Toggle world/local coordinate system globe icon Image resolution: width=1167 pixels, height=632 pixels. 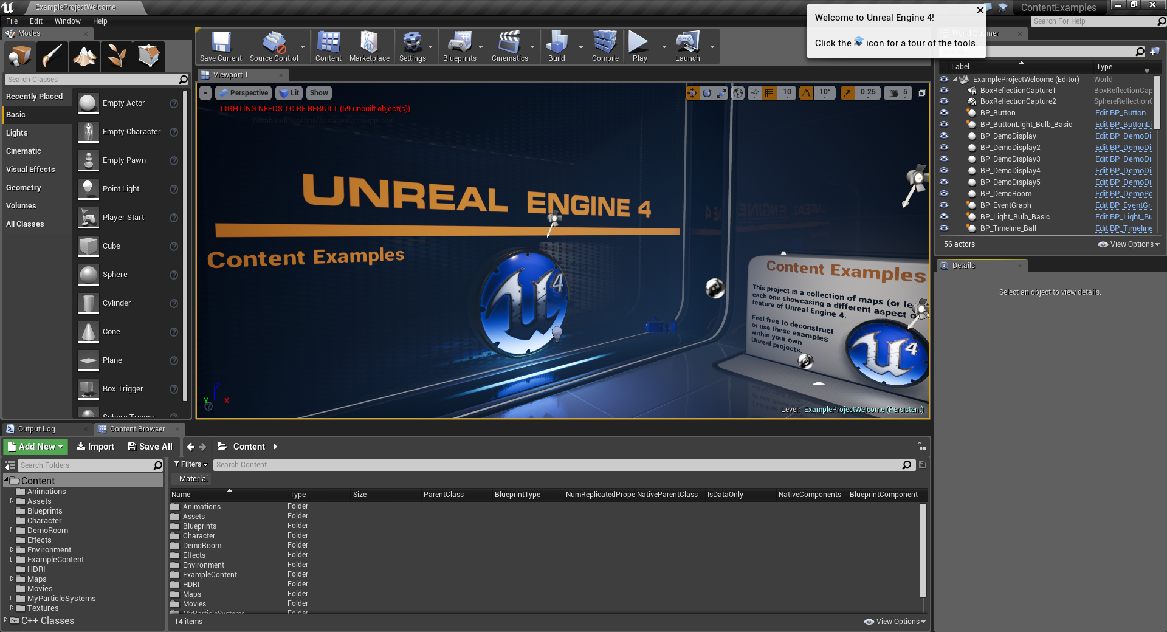[738, 93]
